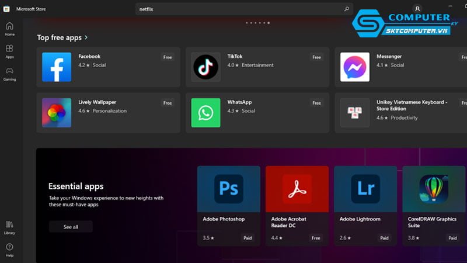Click the Adobe Lightroom name text

click(360, 219)
